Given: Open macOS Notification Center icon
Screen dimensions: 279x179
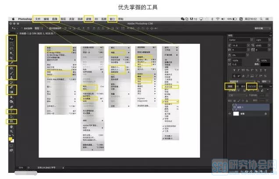Looking at the screenshot, I should 267,19.
